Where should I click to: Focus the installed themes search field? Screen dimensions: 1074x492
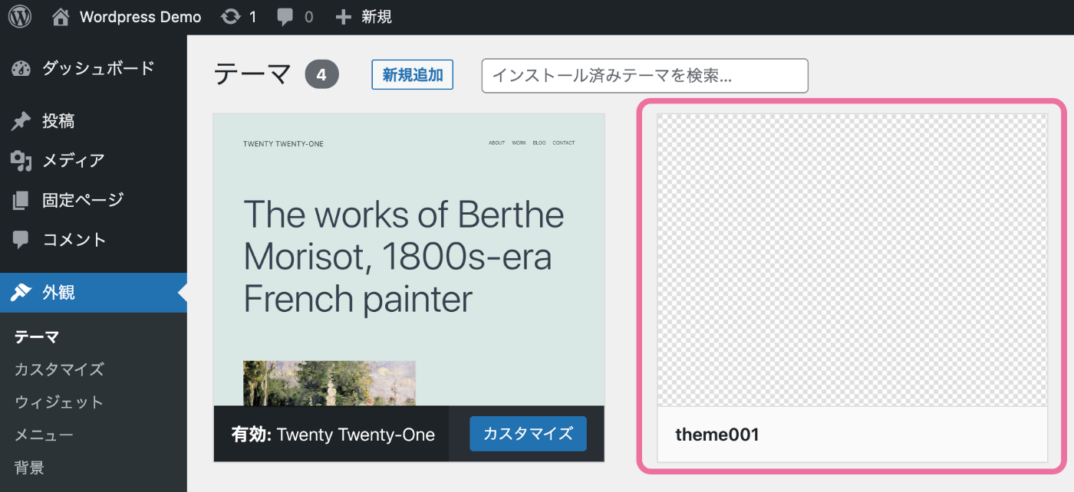coord(645,76)
